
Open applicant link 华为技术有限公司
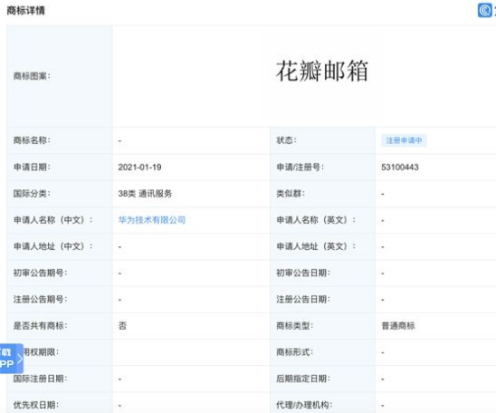[152, 220]
